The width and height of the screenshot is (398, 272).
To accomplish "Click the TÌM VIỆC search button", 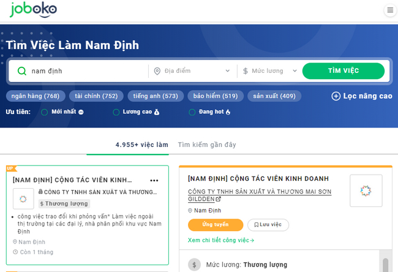I will tap(344, 71).
